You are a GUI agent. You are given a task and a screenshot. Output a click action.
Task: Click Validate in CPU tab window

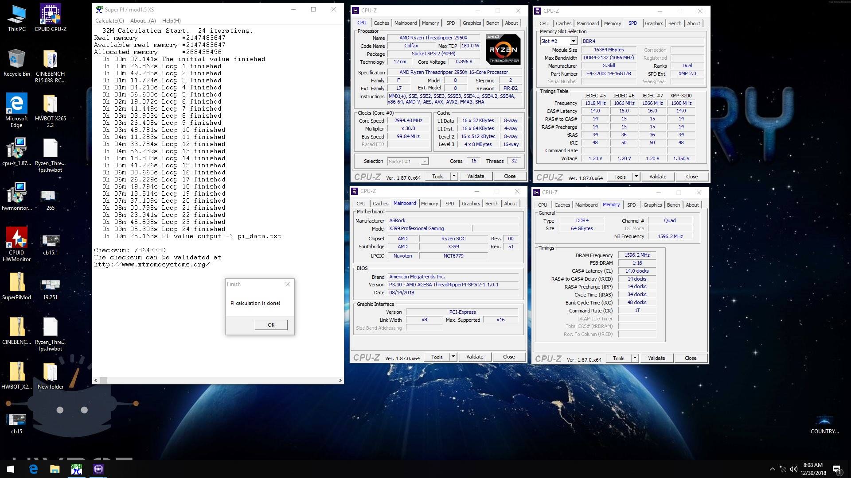click(476, 176)
